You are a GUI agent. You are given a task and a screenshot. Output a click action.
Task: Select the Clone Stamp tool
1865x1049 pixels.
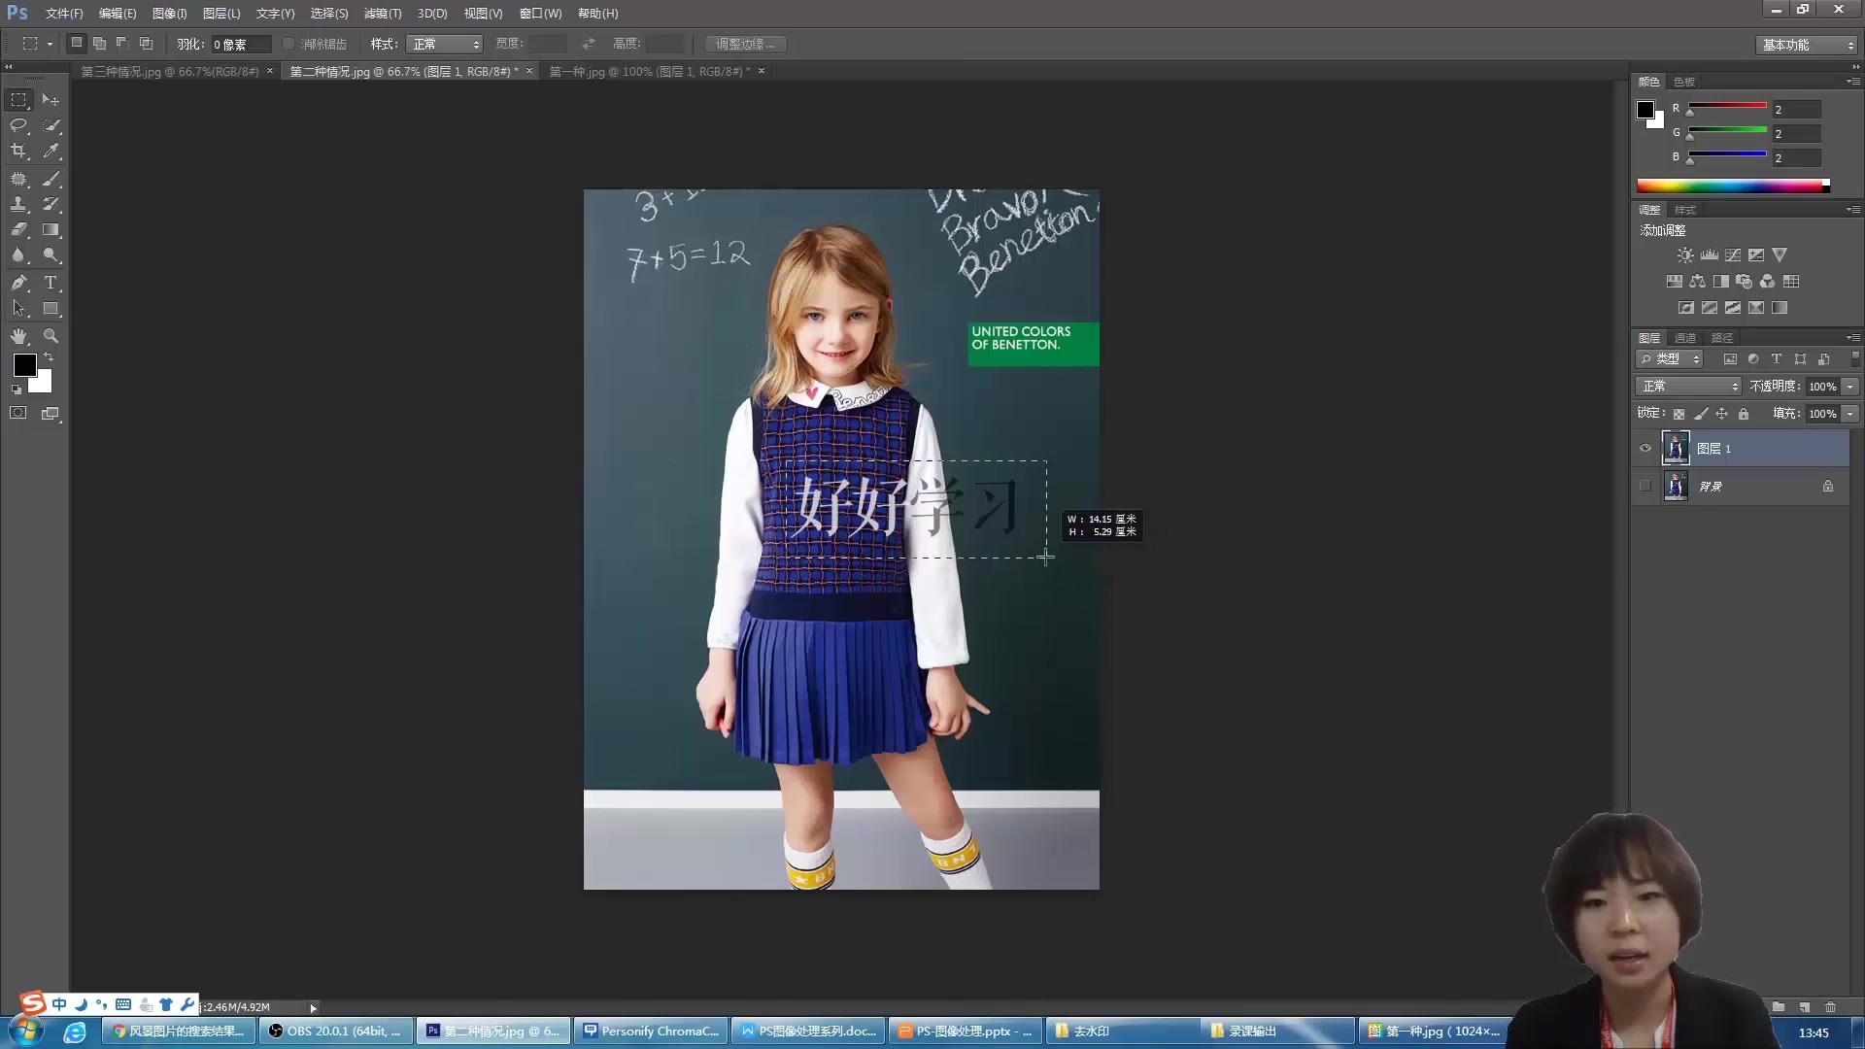tap(18, 204)
